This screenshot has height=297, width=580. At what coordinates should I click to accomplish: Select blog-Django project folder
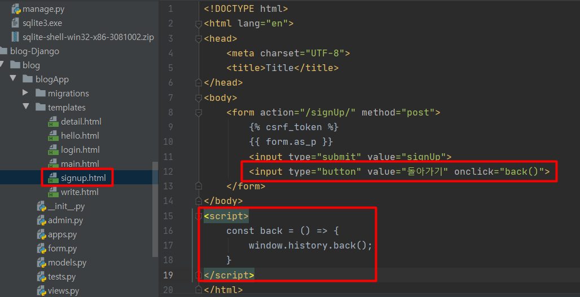(x=34, y=51)
